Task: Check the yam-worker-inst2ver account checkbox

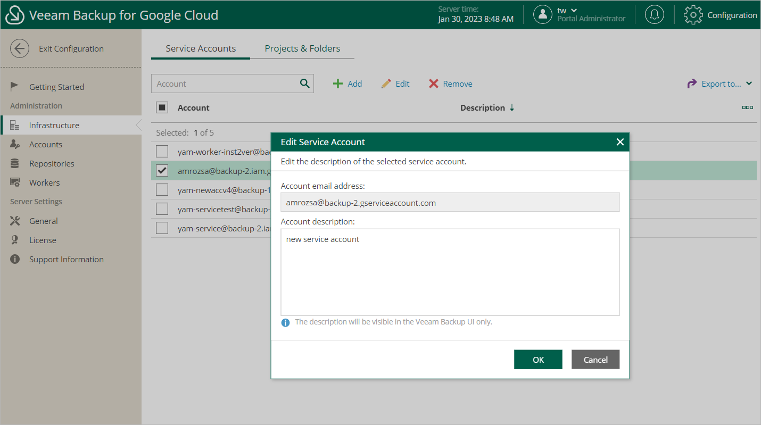Action: pos(162,152)
